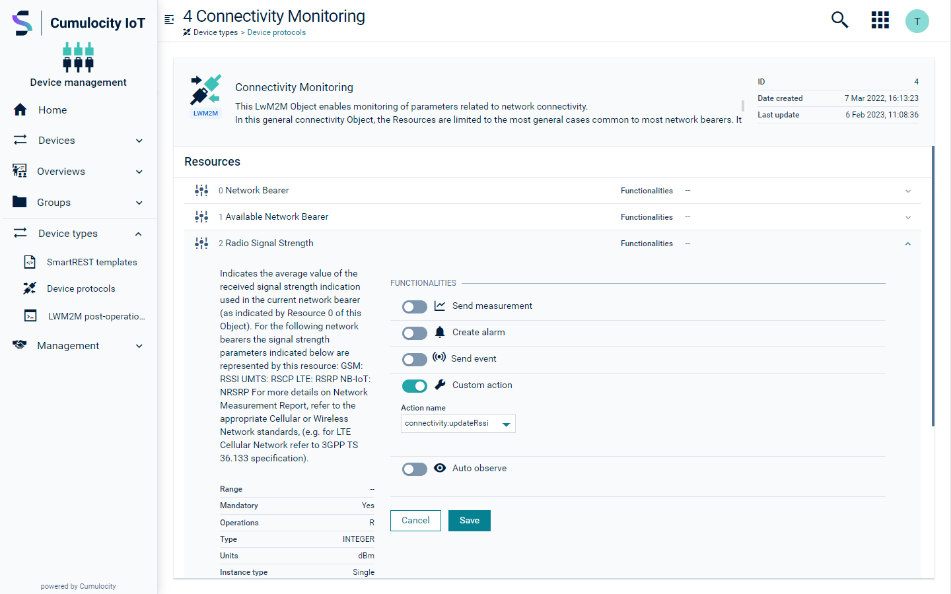Click the SmartREST templates file icon
Viewport: 951px width, 594px height.
click(30, 262)
